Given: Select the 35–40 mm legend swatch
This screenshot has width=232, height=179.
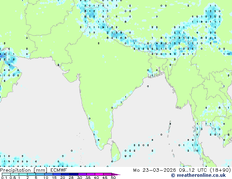Looking at the screenshot, I should tap(90, 174).
